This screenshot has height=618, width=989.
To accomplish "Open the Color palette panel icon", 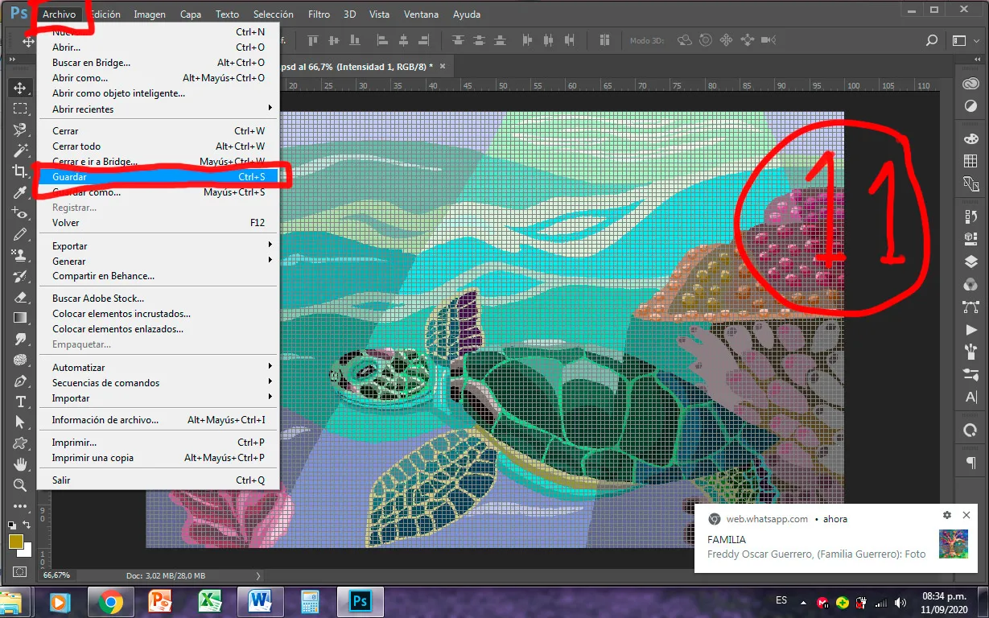I will (970, 139).
